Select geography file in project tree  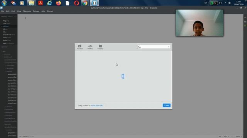tap(12, 133)
